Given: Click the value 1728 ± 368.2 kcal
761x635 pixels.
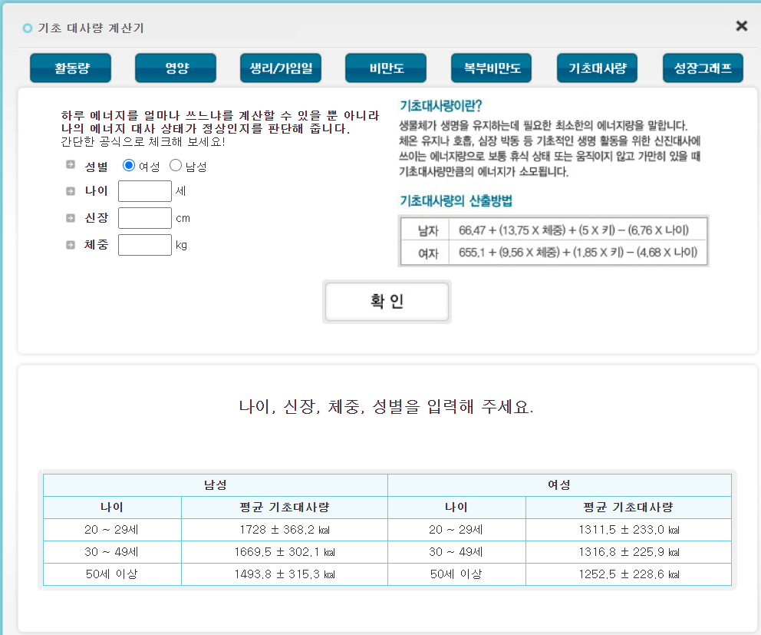Looking at the screenshot, I should (285, 530).
